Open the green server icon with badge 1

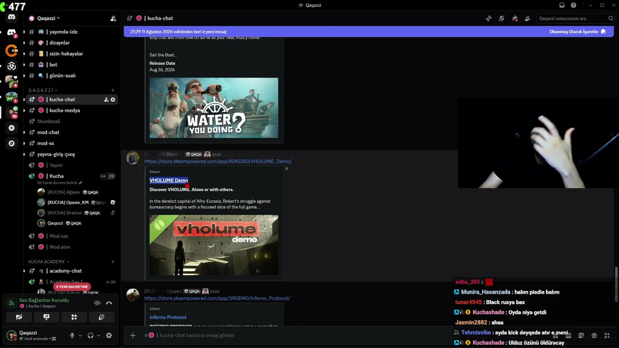[12, 97]
